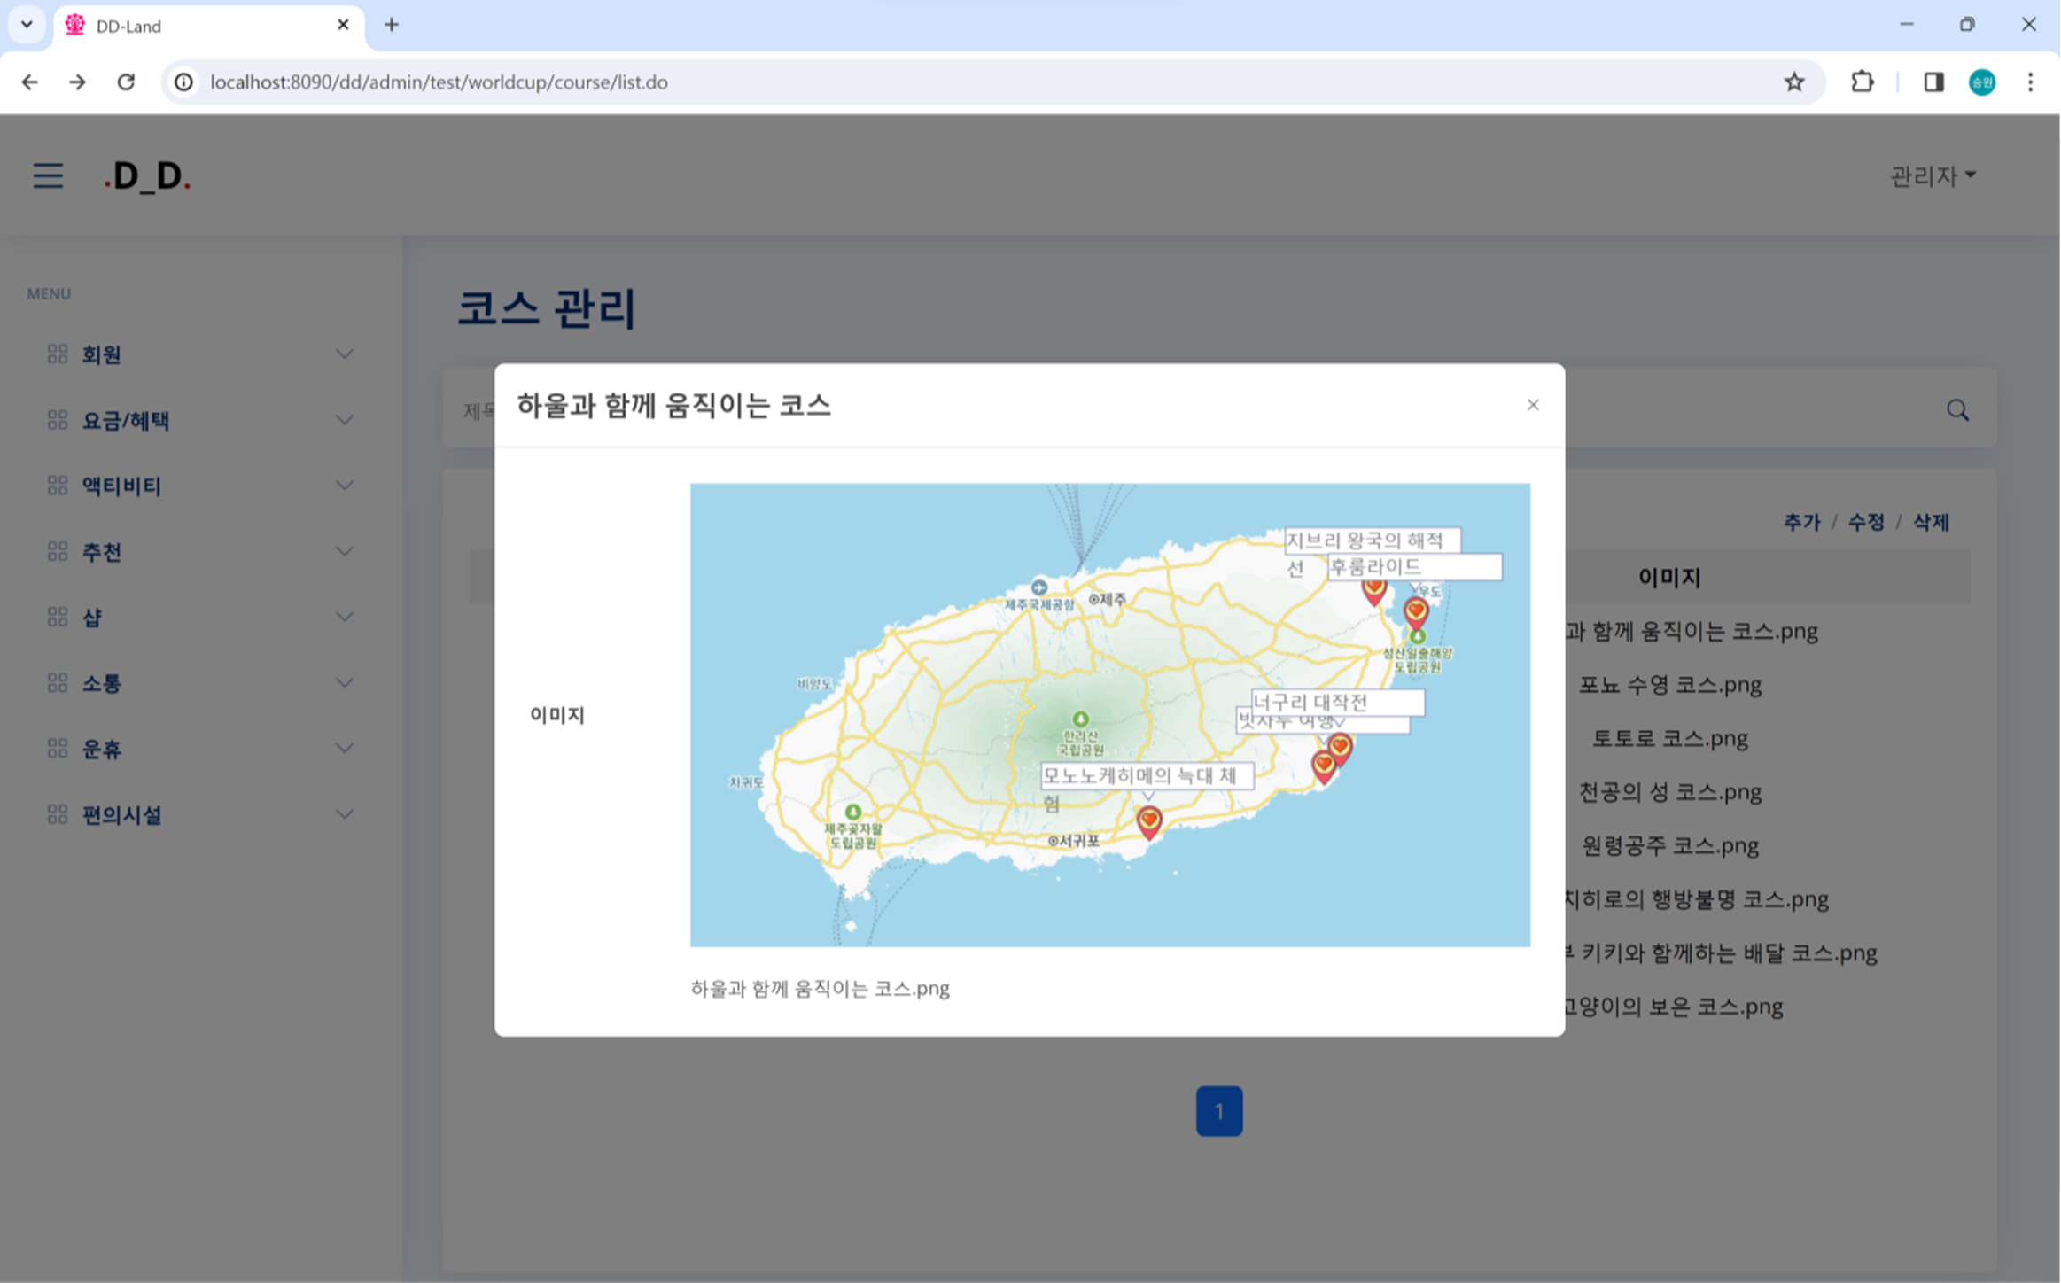Click the search magnifier icon
This screenshot has height=1283, width=2061.
1957,410
